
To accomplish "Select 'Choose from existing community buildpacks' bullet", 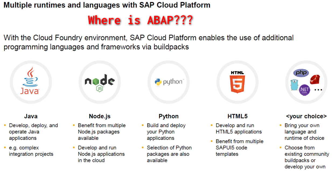I will pos(307,157).
